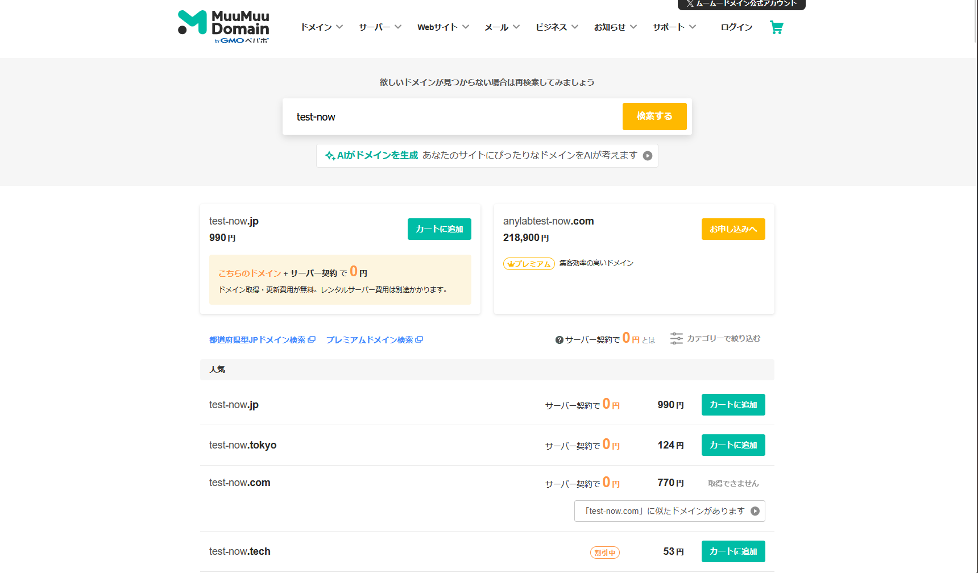Click the question mark icon beside サーバー契約で
The width and height of the screenshot is (978, 573).
click(560, 340)
